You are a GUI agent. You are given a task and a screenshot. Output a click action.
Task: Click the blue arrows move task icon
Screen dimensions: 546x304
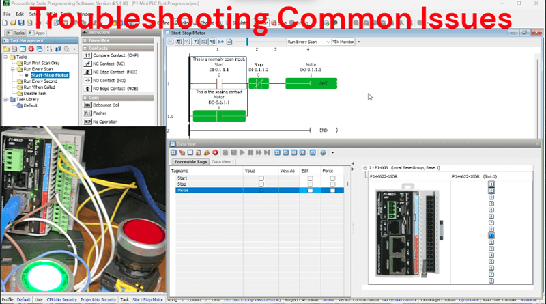tap(58, 49)
